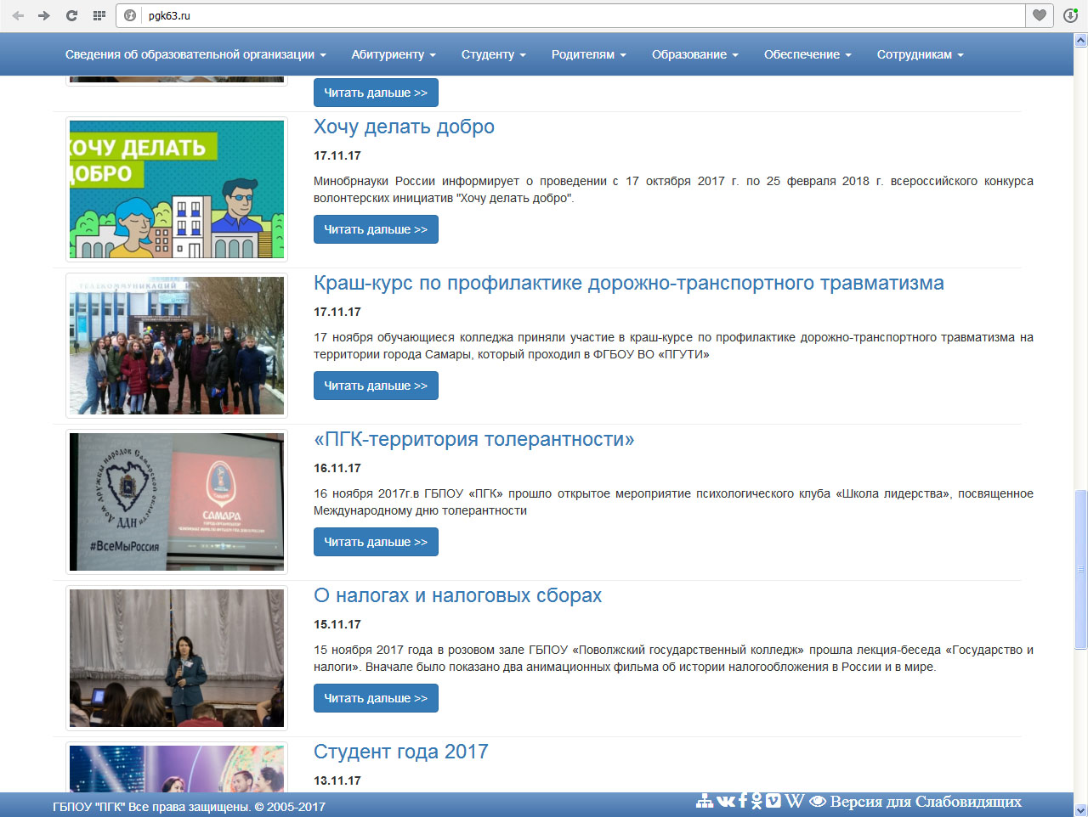Click Читать дальше under Хочу делать добро
This screenshot has height=817, width=1088.
[376, 229]
